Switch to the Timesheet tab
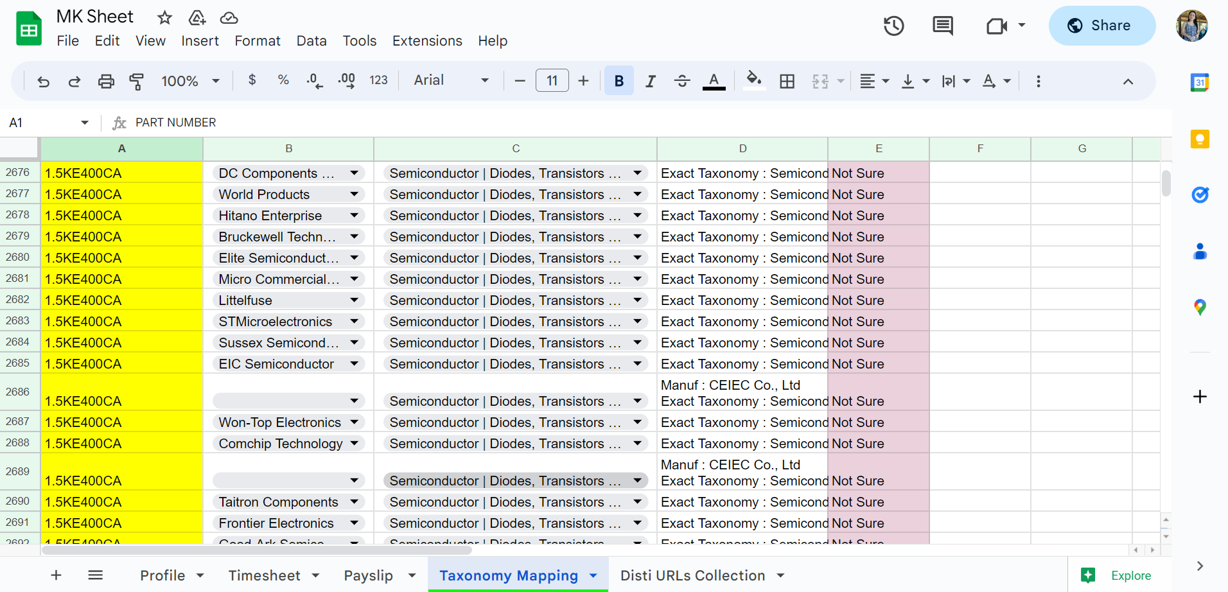 [x=265, y=576]
